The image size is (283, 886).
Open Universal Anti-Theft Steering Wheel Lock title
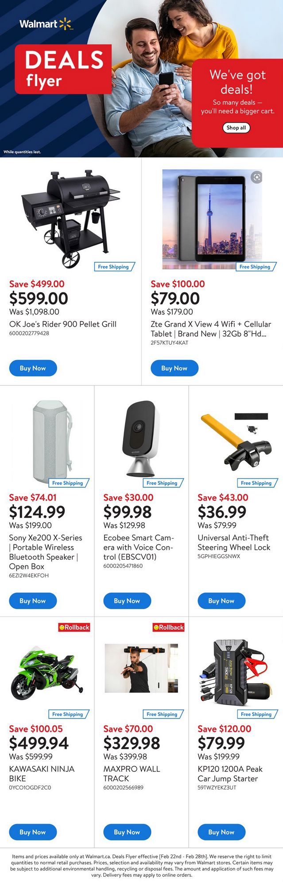pos(233,542)
